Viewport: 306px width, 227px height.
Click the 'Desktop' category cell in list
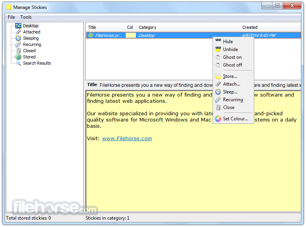[146, 35]
